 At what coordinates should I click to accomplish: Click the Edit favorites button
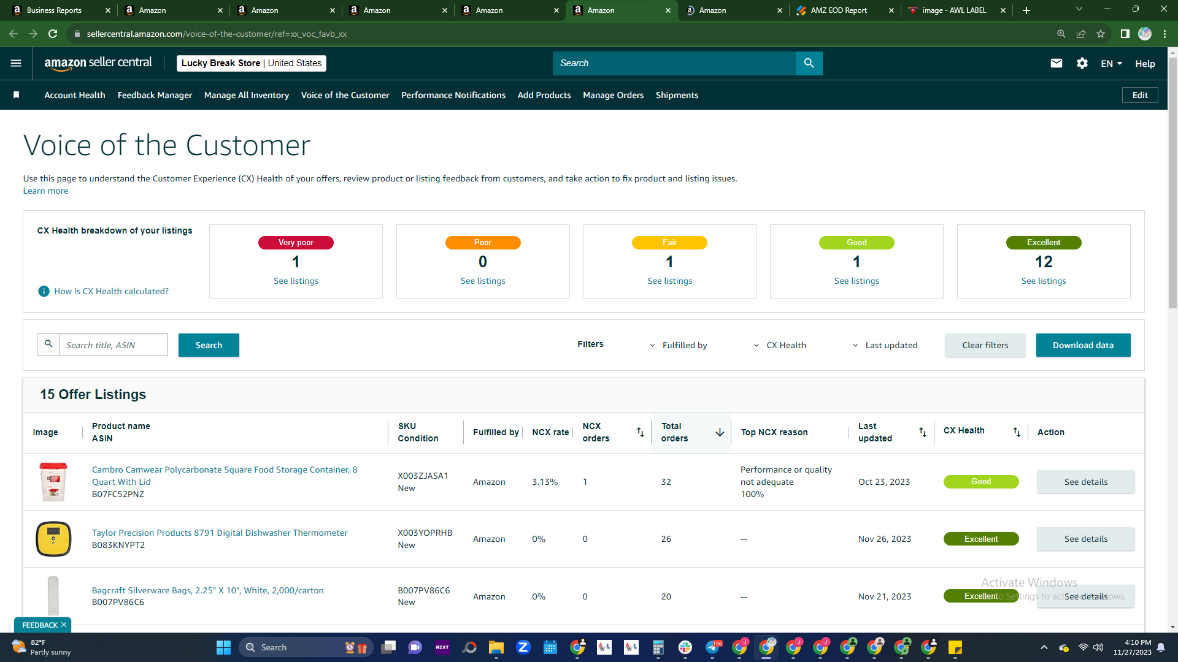coord(1140,95)
